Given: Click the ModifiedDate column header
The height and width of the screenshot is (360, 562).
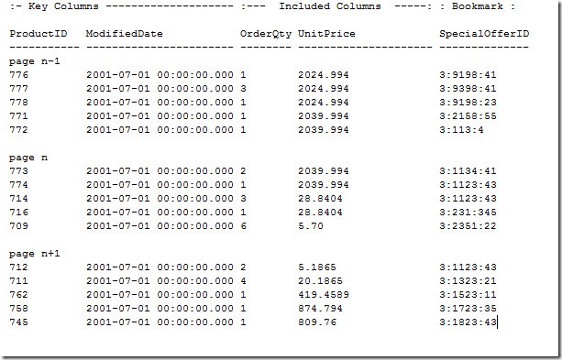Looking at the screenshot, I should pyautogui.click(x=124, y=34).
